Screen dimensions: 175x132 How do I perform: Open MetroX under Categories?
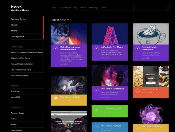(x=14, y=119)
